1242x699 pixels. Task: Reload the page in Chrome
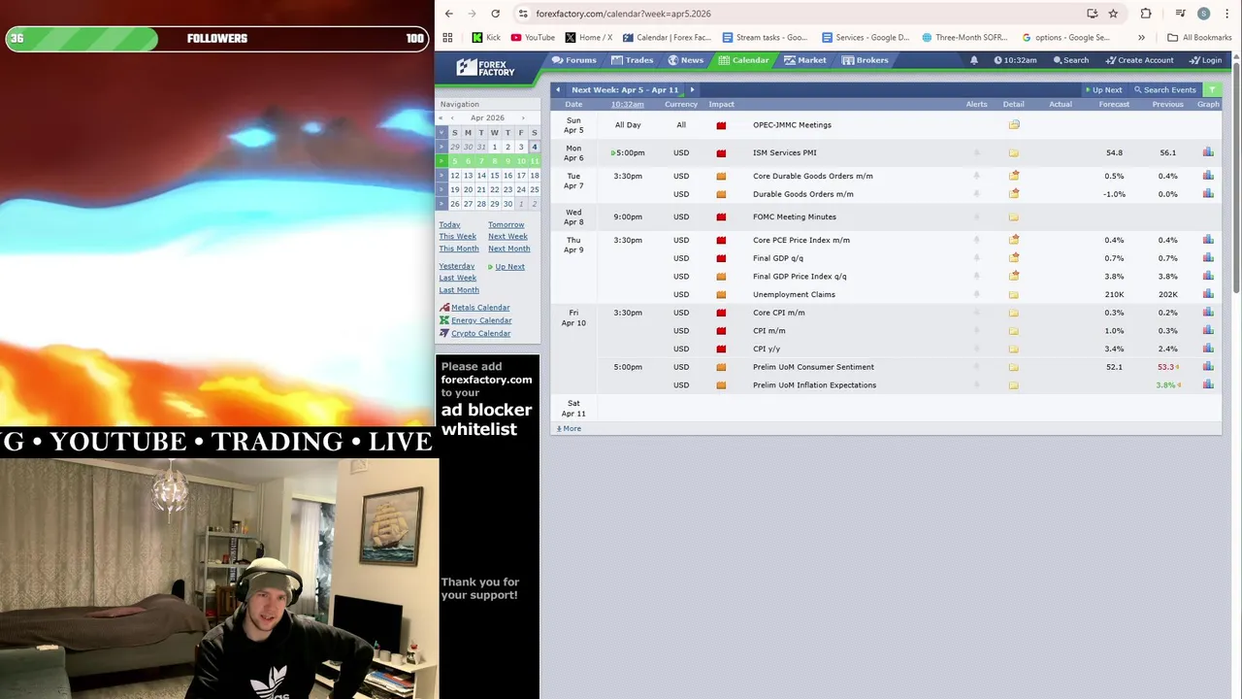tap(495, 14)
